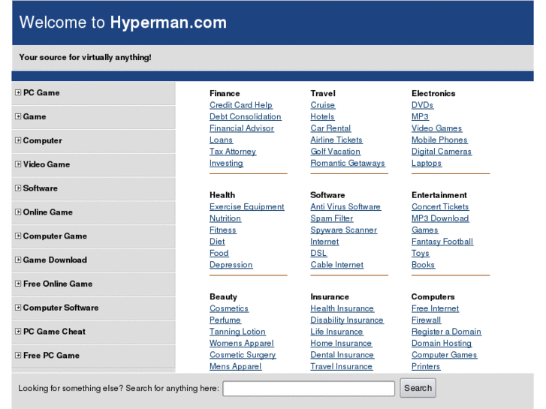Screen dimensions: 546x409
Task: Expand the Game Download plus icon
Action: click(x=18, y=260)
